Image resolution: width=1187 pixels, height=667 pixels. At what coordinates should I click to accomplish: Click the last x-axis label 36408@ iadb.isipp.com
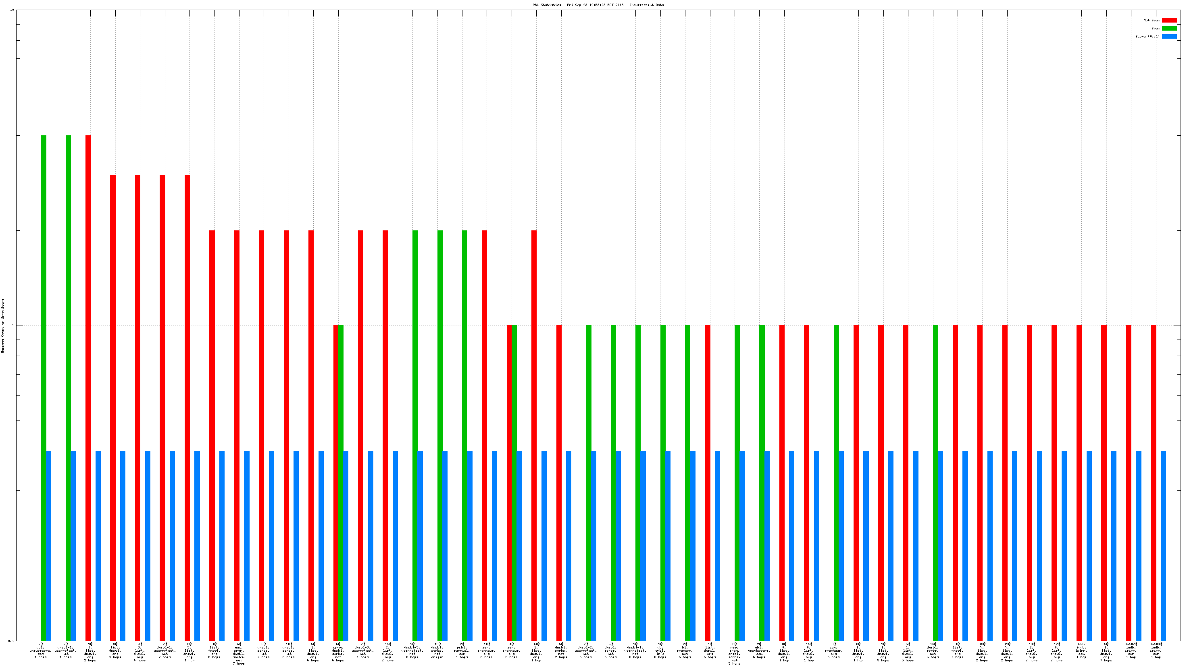(x=1156, y=650)
